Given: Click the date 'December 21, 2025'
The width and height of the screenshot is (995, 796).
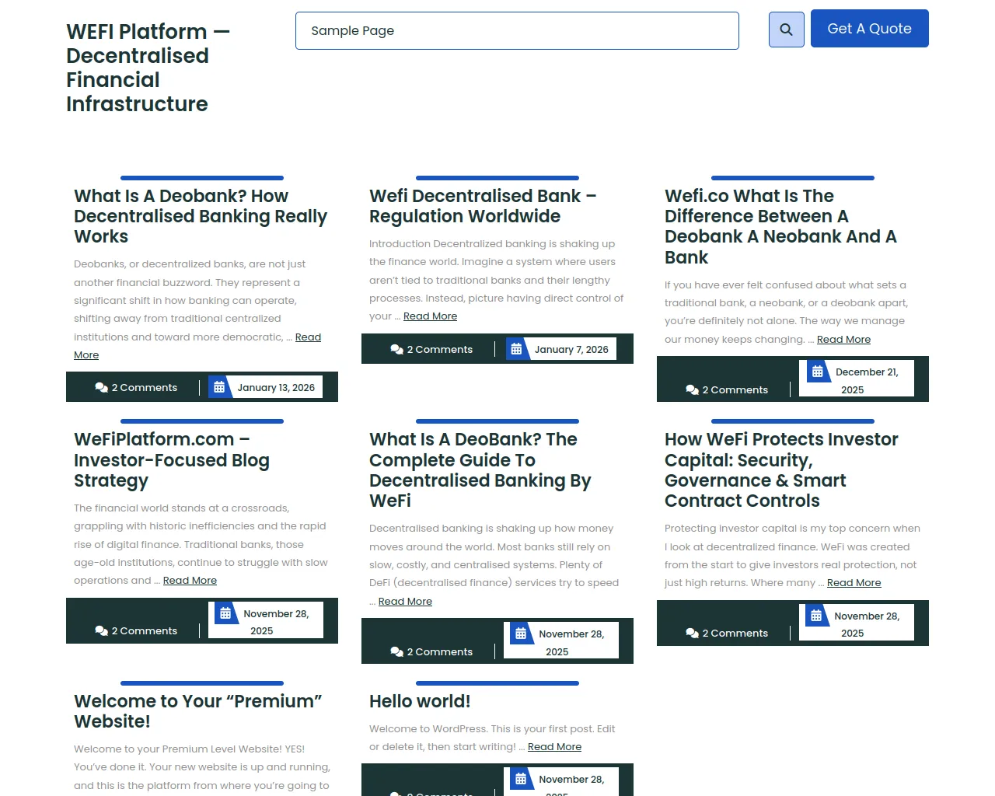Looking at the screenshot, I should coord(867,381).
